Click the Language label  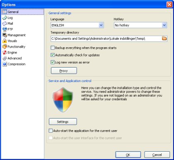(57, 19)
